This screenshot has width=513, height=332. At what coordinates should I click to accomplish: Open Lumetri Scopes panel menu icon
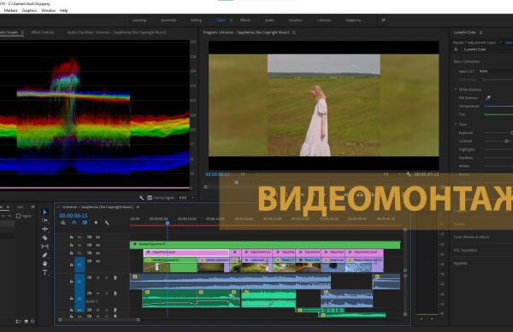tap(22, 32)
